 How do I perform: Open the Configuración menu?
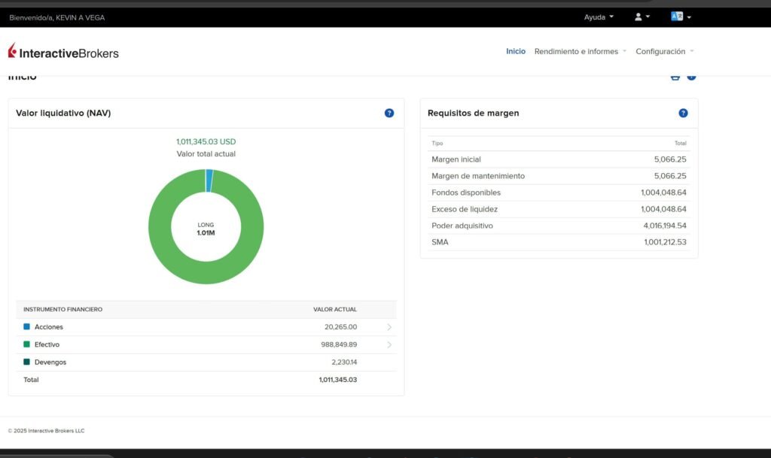pos(664,52)
